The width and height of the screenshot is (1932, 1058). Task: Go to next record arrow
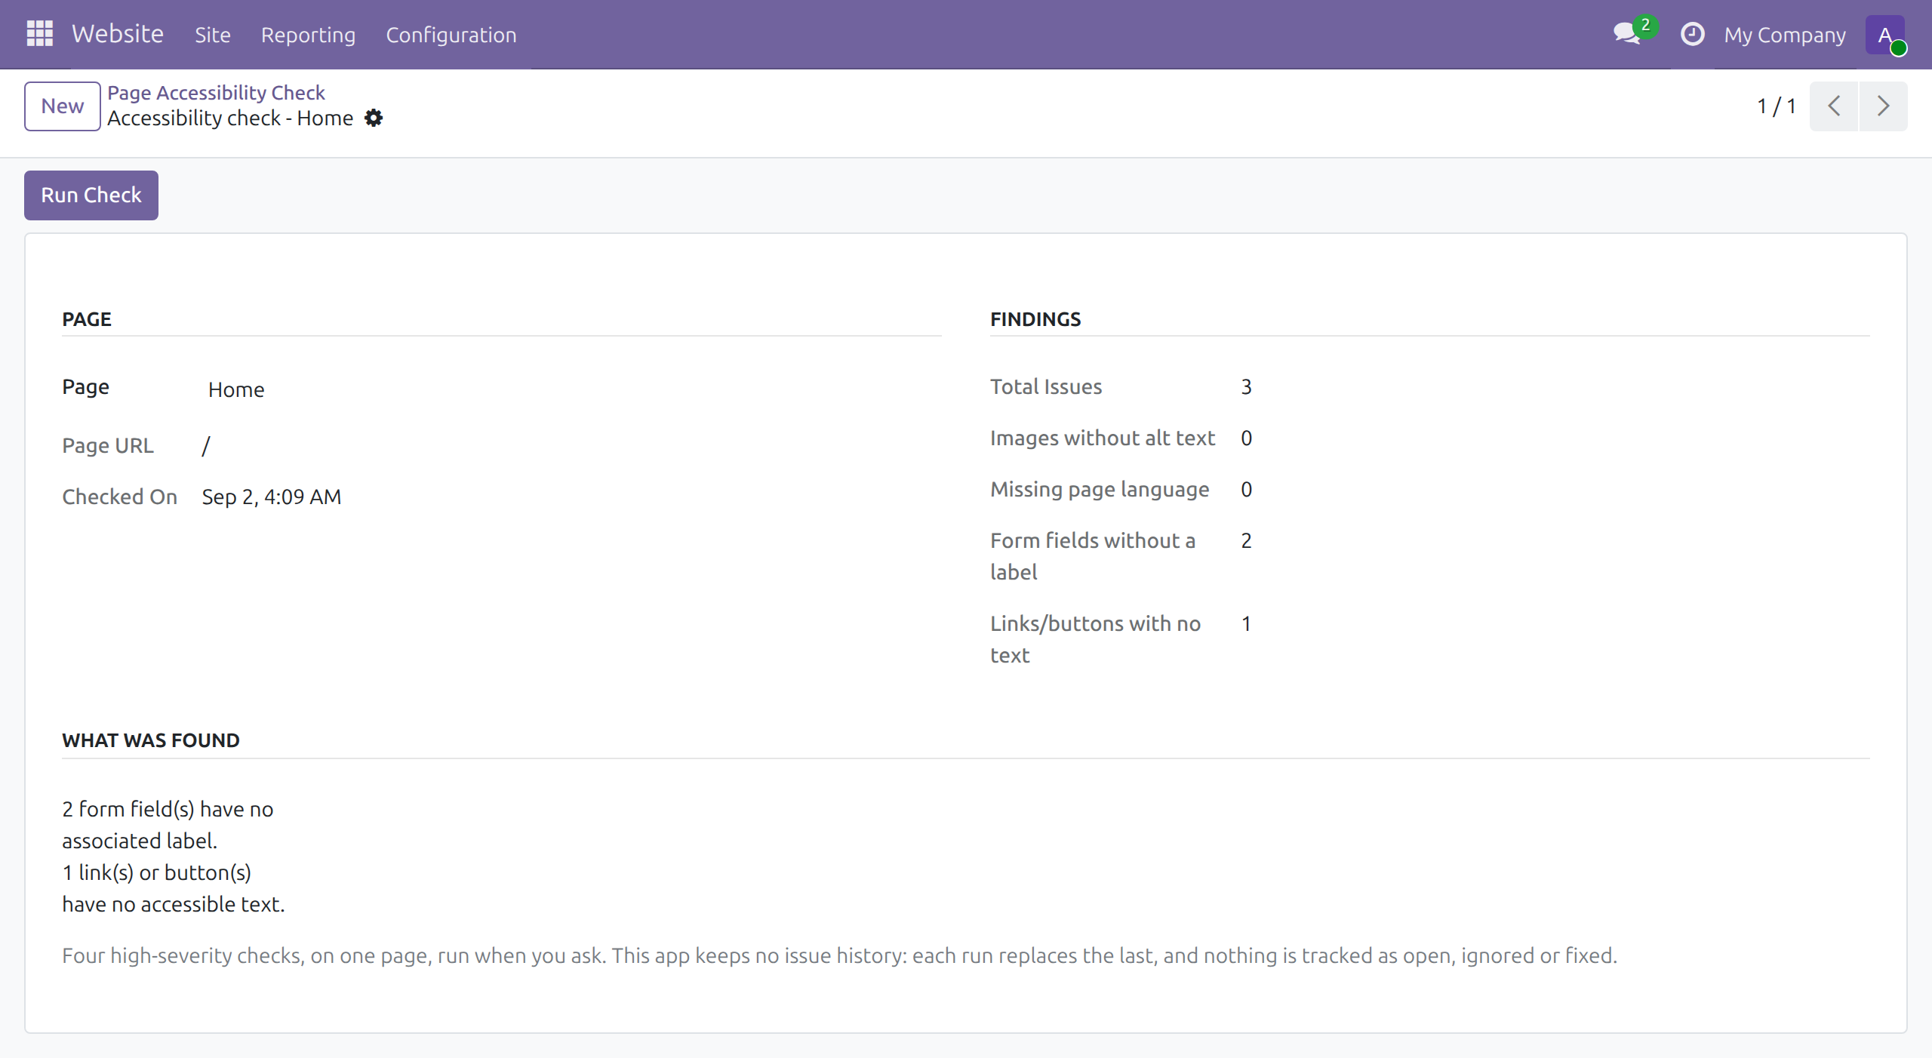(x=1884, y=106)
